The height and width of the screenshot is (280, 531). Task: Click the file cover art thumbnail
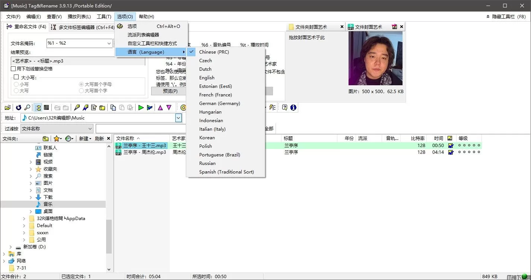click(x=375, y=58)
